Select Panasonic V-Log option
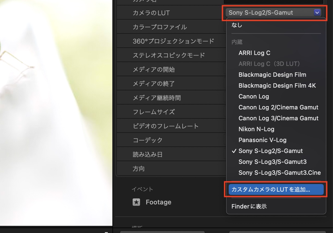This screenshot has width=333, height=233. tap(263, 140)
